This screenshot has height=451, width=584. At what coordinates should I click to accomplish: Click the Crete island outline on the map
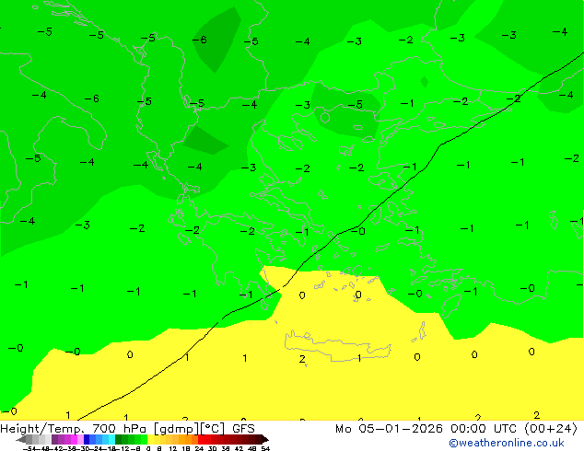pos(337,345)
